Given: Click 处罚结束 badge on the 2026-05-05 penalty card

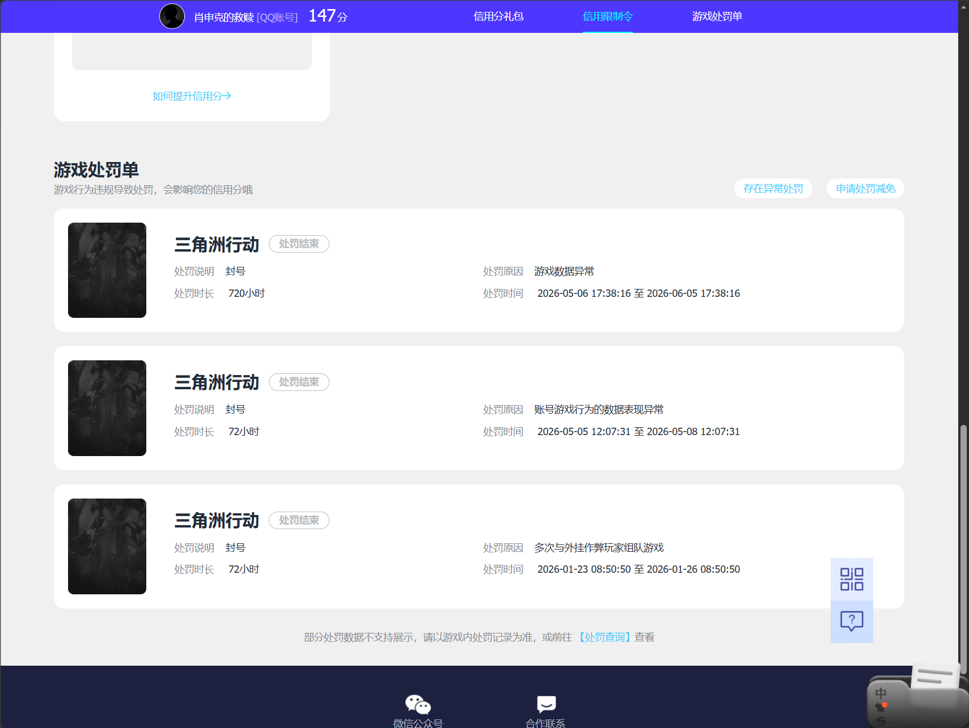Looking at the screenshot, I should [299, 382].
